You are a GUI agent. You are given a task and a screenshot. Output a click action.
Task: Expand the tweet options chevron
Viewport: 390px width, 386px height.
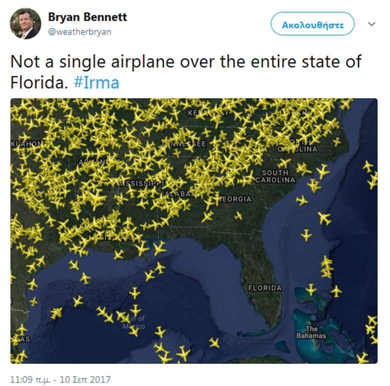371,24
